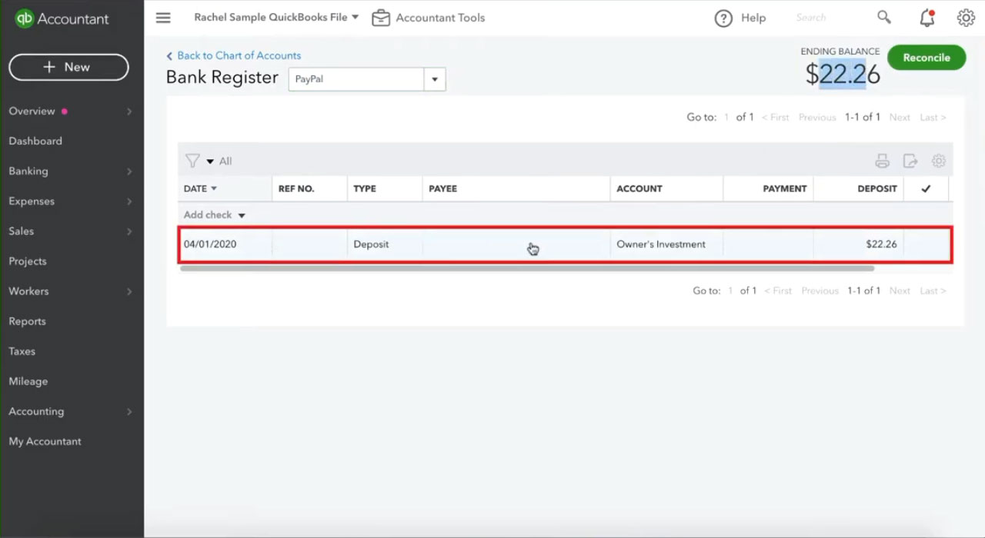Toggle the hamburger navigation menu icon
The width and height of the screenshot is (985, 538).
point(163,18)
